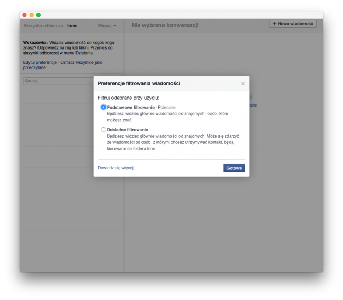This screenshot has height=300, width=343.
Task: Click the Polecane label
Action: point(167,107)
